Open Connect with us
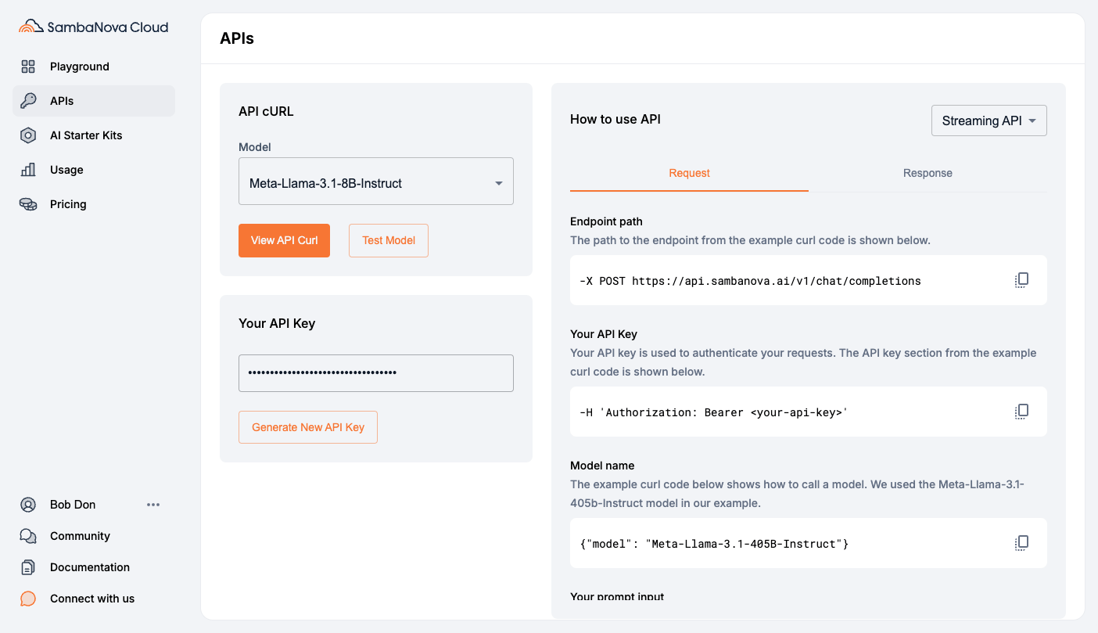 [29, 598]
